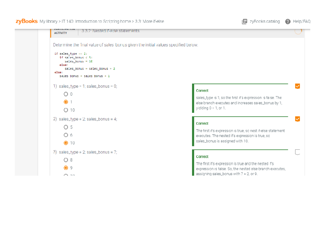Click question 1 orange completion checkmark
325x251 pixels.
pyautogui.click(x=297, y=86)
